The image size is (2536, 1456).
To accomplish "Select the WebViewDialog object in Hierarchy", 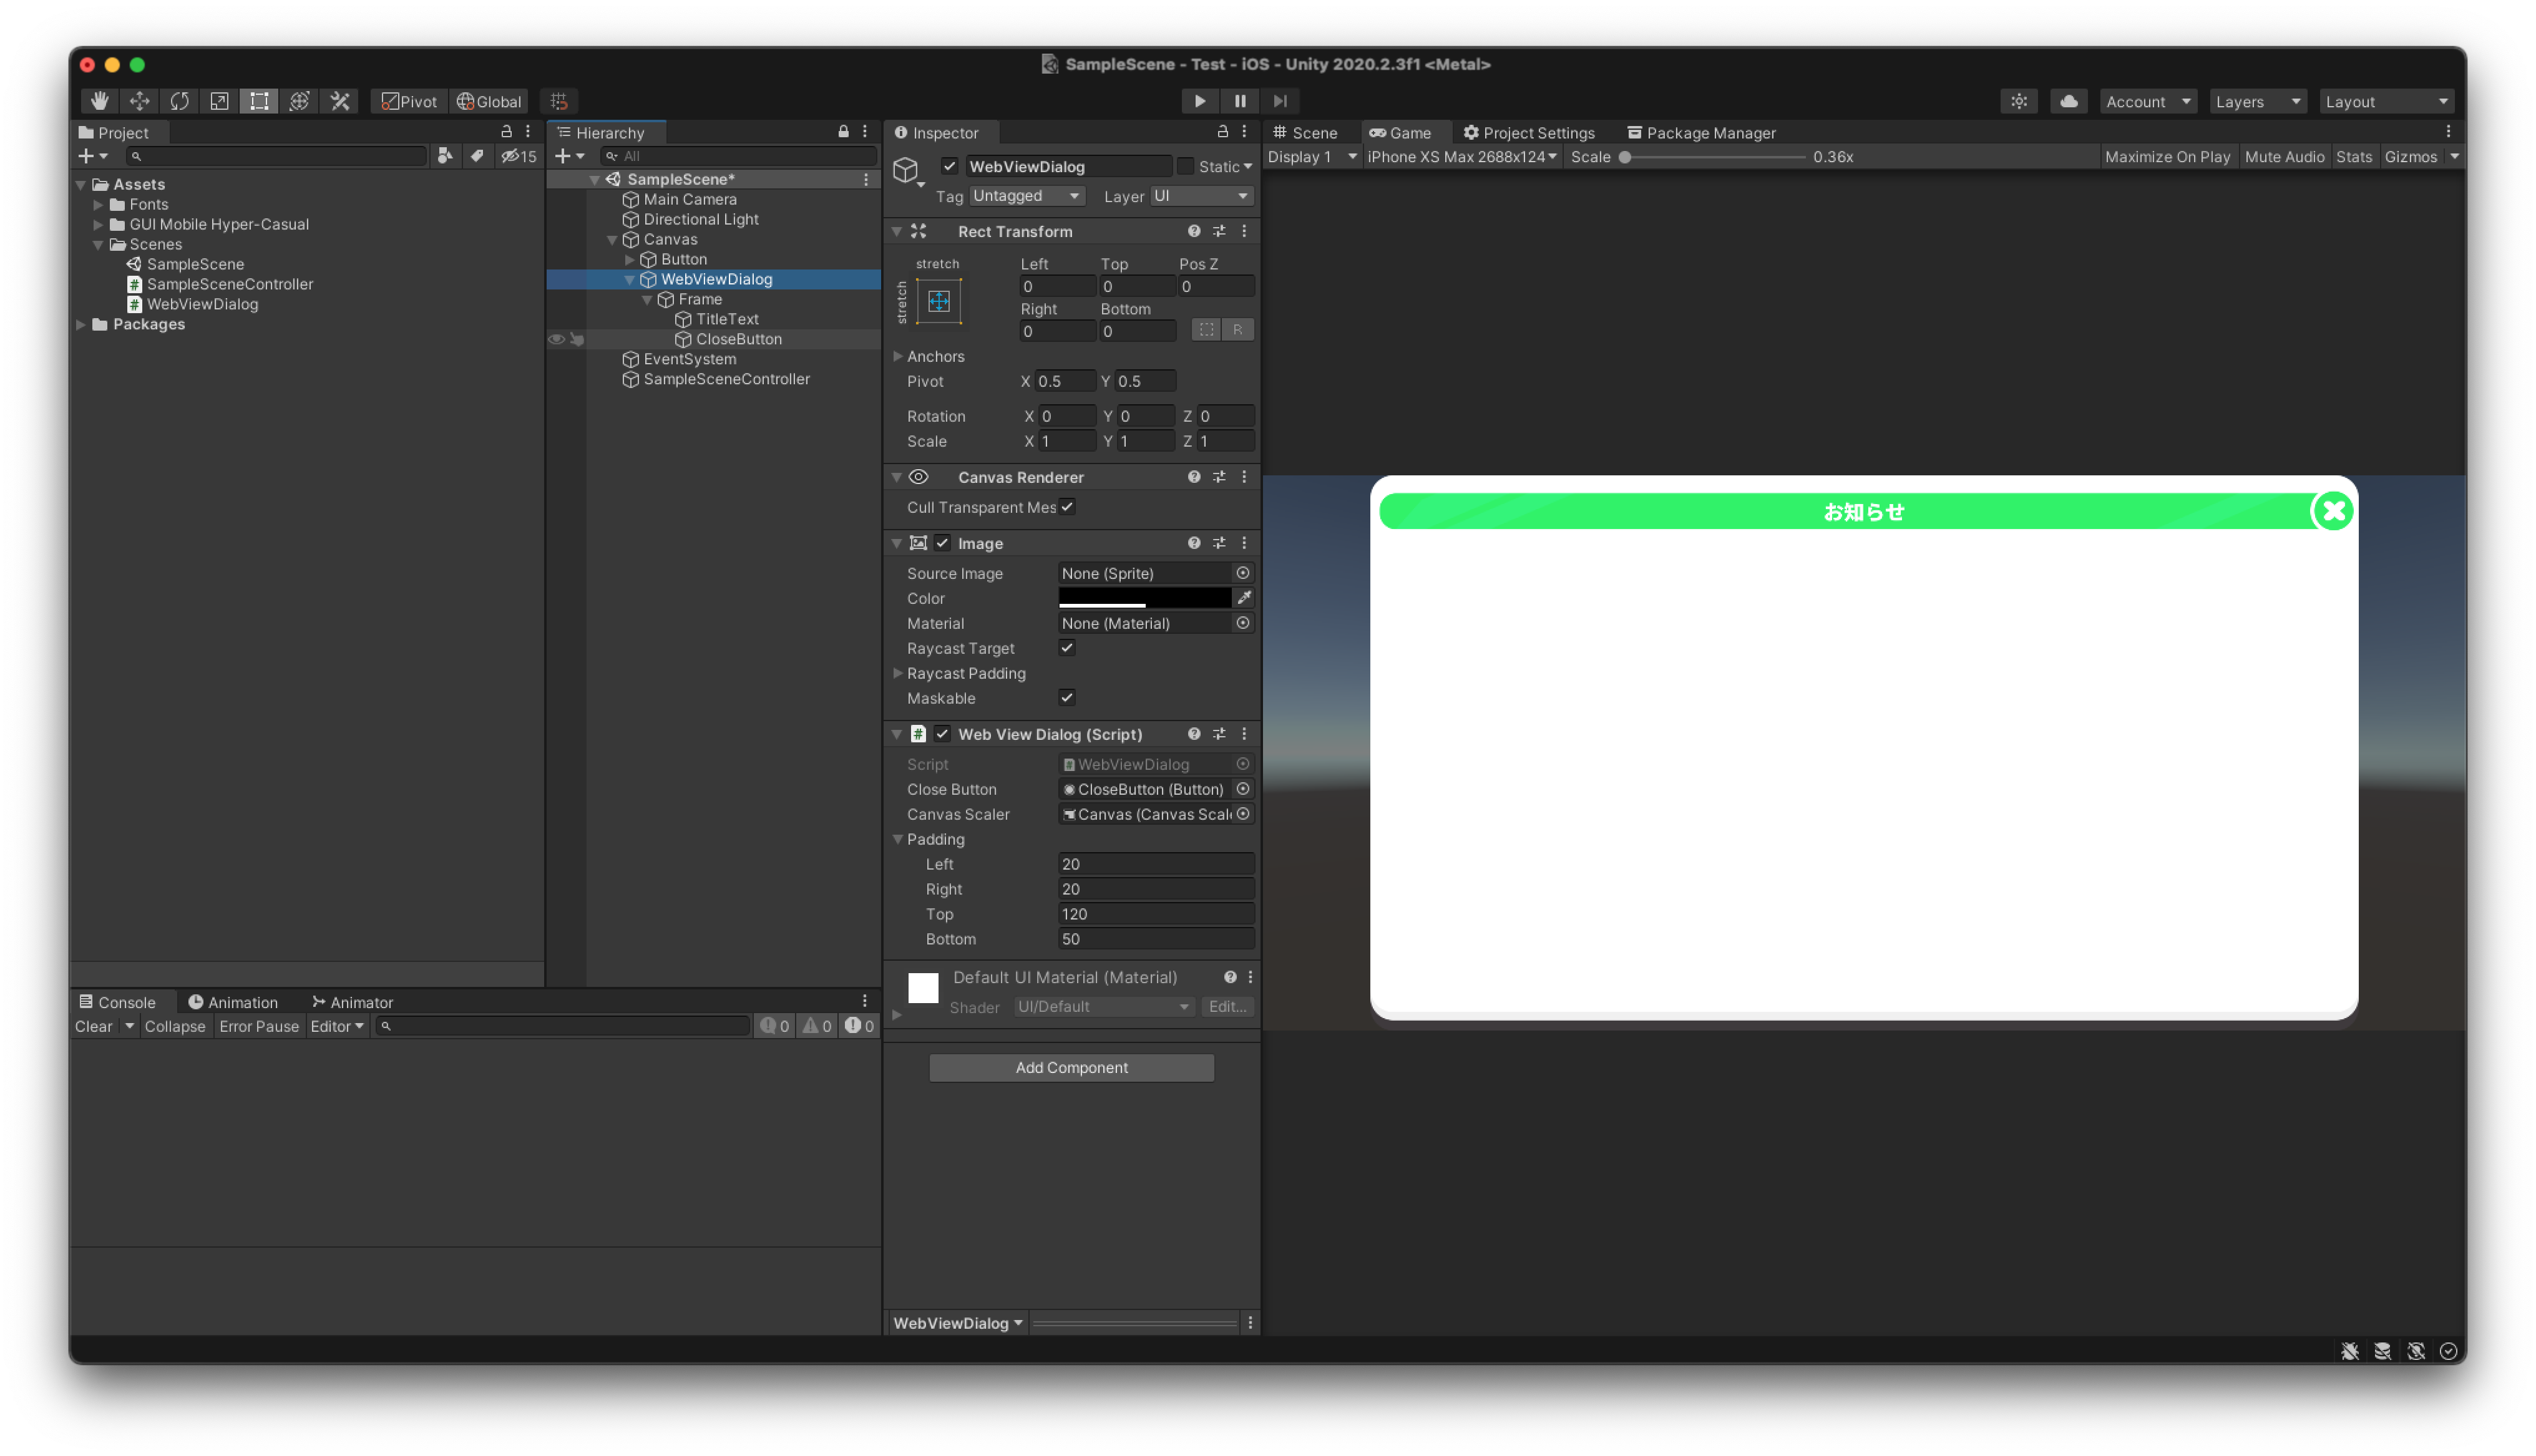I will click(x=716, y=279).
